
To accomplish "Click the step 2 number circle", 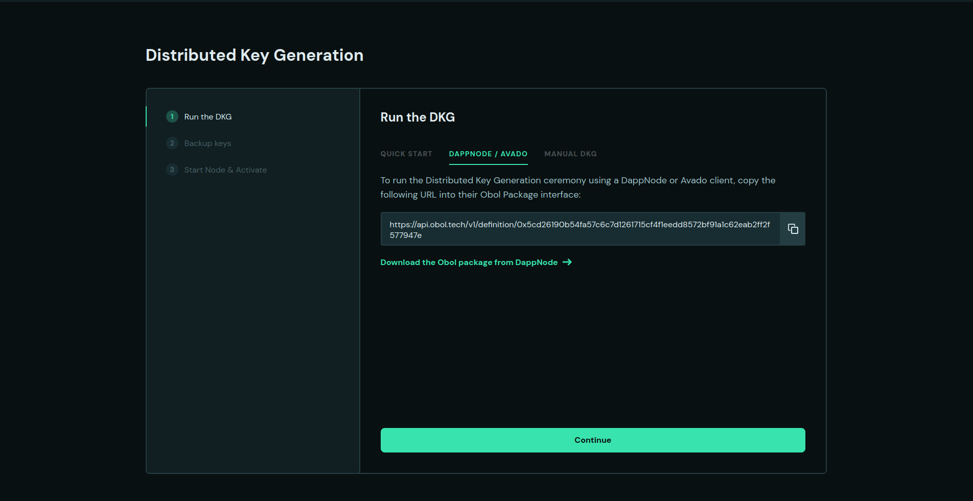I will pyautogui.click(x=172, y=143).
